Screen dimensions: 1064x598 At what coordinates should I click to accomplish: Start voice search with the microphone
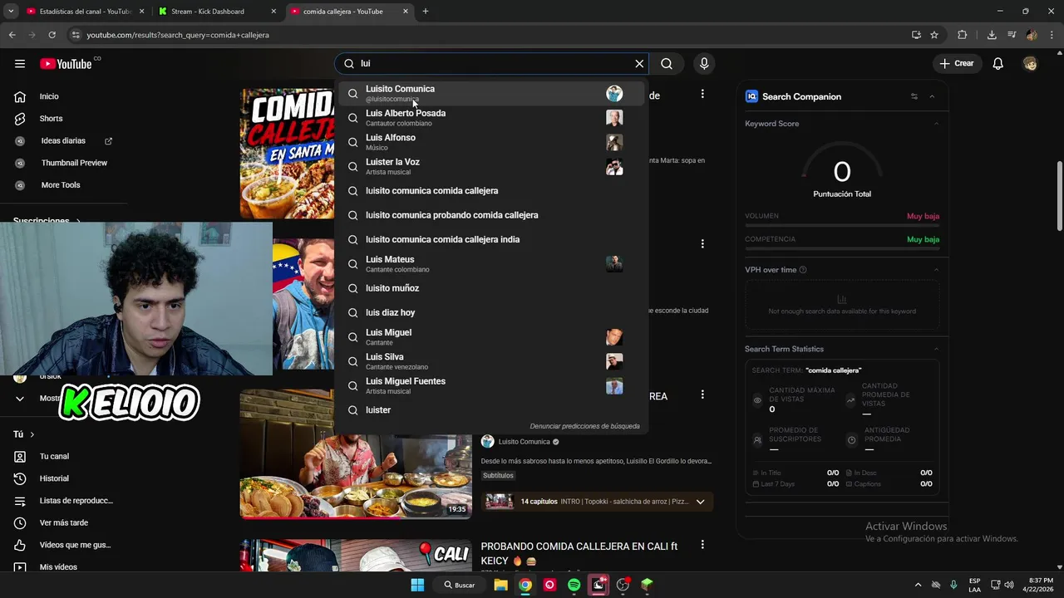point(704,63)
